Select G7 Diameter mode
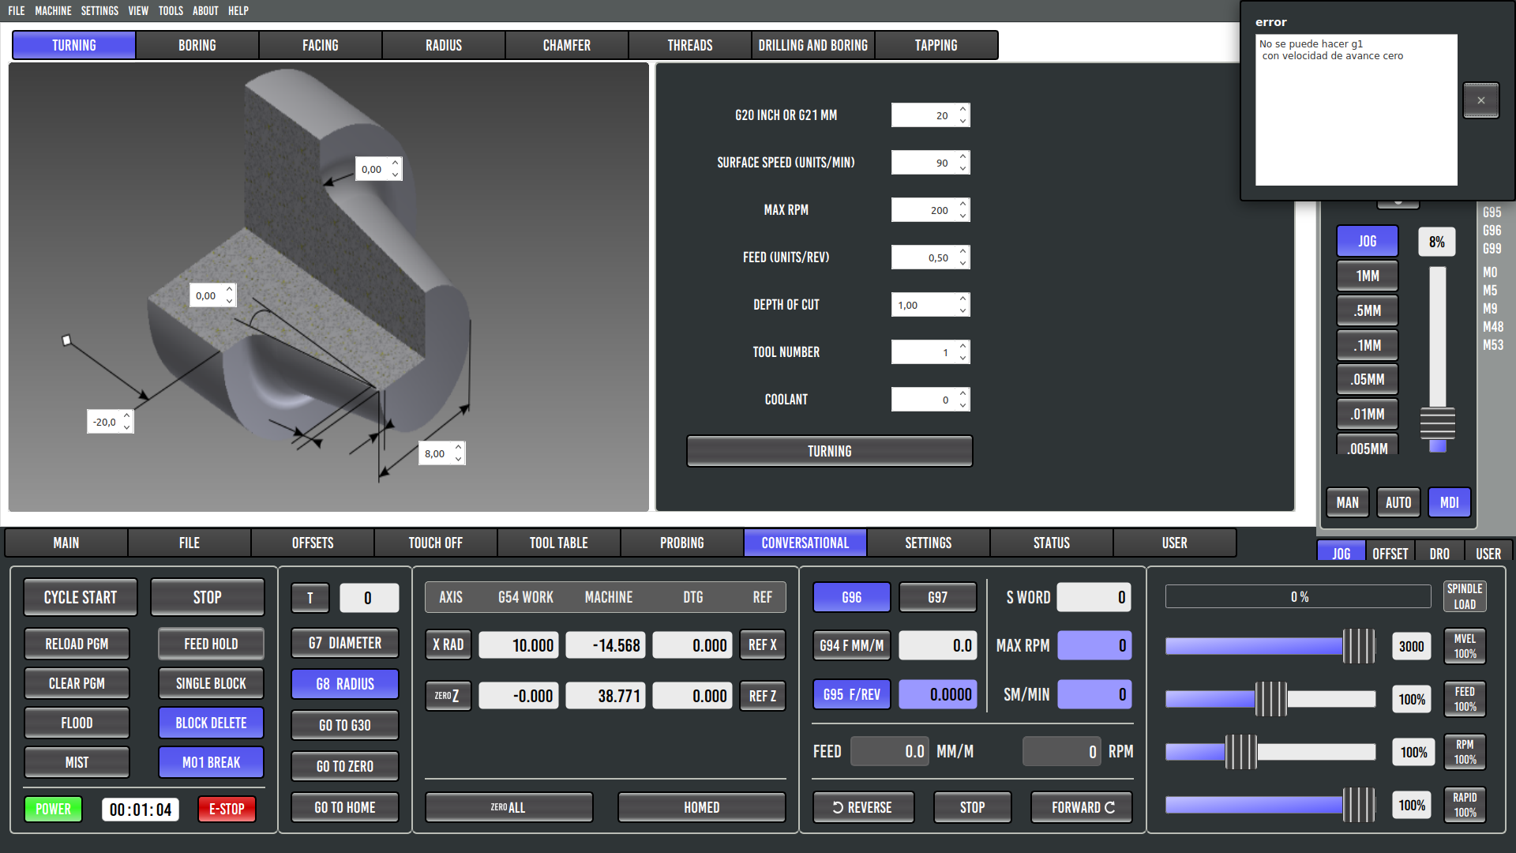This screenshot has width=1516, height=853. (344, 643)
